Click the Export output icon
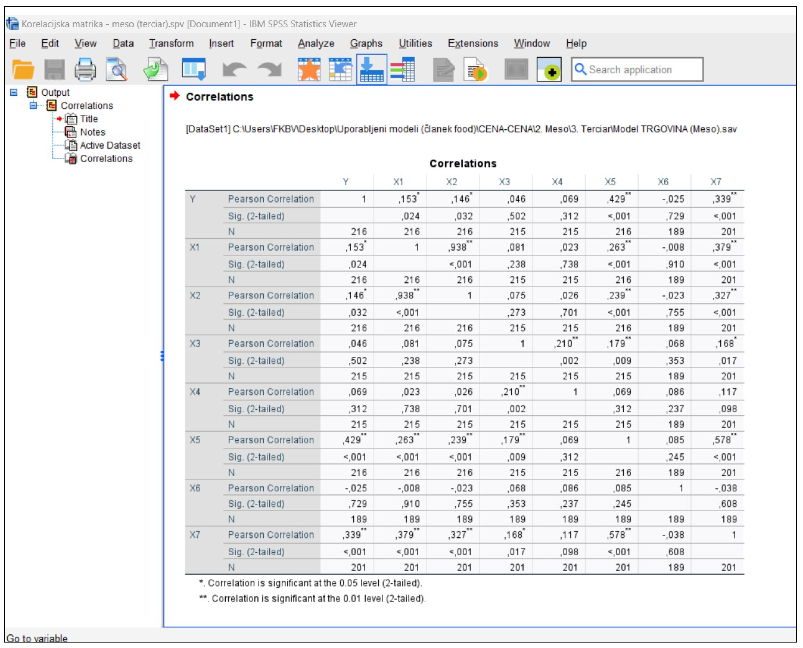Image resolution: width=803 pixels, height=648 pixels. click(155, 69)
